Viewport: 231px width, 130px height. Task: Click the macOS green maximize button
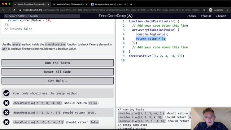point(9,4)
